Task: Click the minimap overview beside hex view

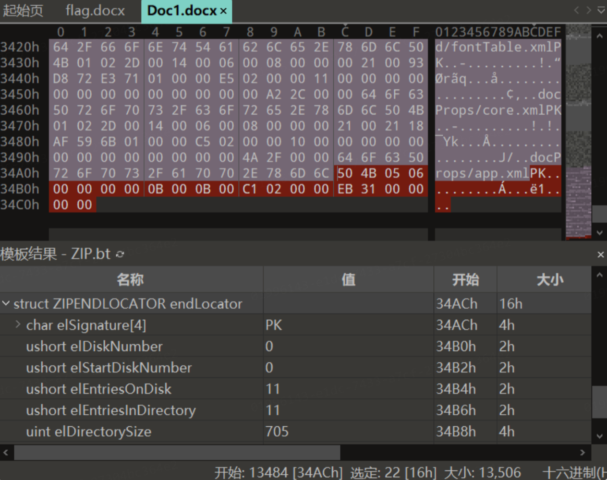Action: pyautogui.click(x=578, y=130)
